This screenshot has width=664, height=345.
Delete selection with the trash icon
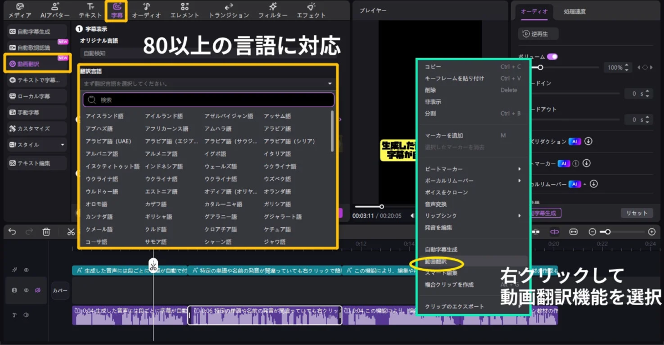tap(47, 232)
